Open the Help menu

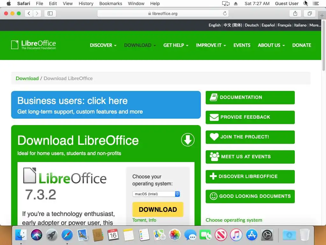pyautogui.click(x=155, y=4)
